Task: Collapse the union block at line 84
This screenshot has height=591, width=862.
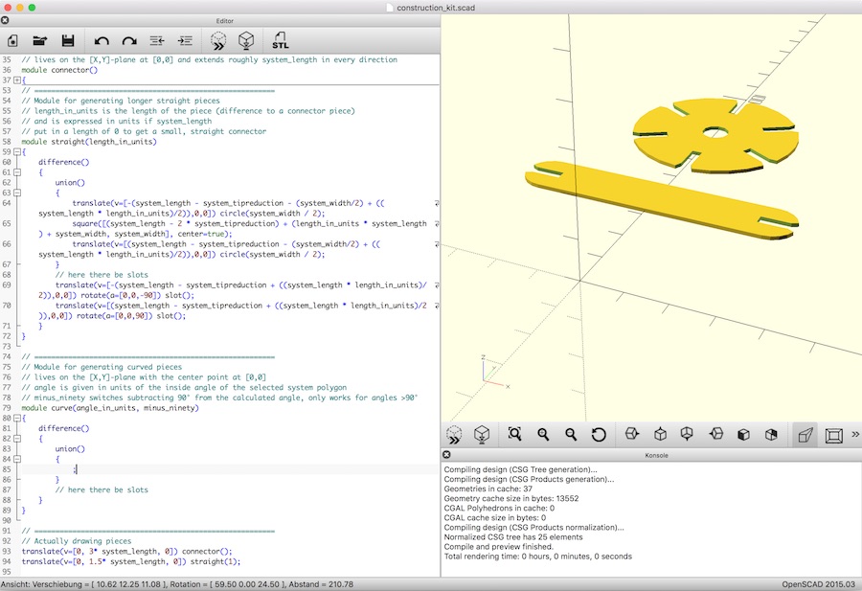Action: 17,459
